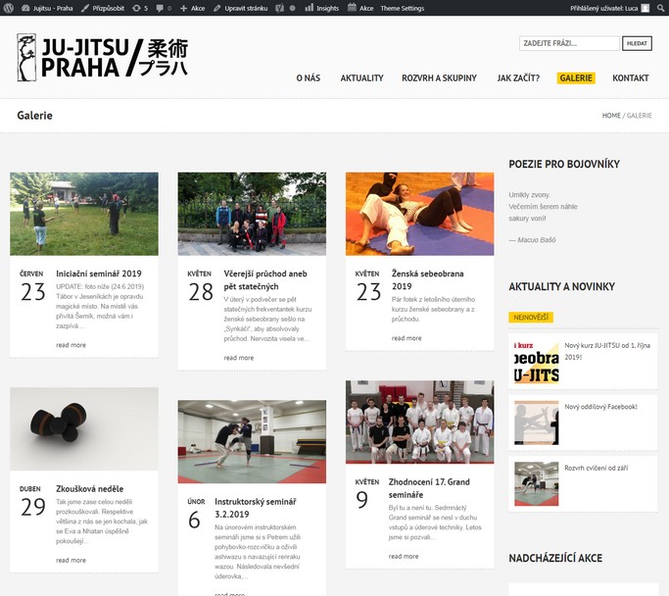
Task: Open Instruktorský seminář 3.2.2019 title
Action: click(255, 508)
